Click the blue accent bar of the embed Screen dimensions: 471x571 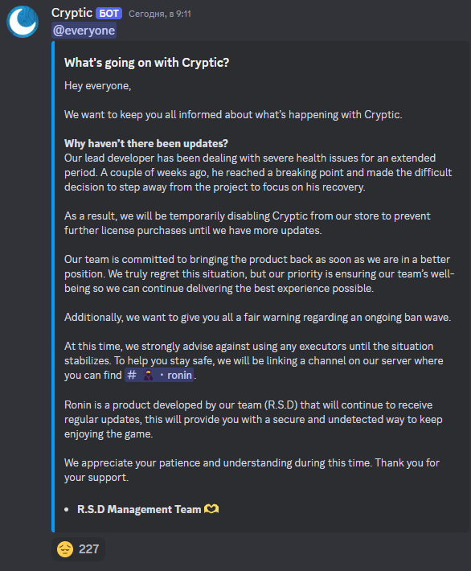click(x=53, y=286)
